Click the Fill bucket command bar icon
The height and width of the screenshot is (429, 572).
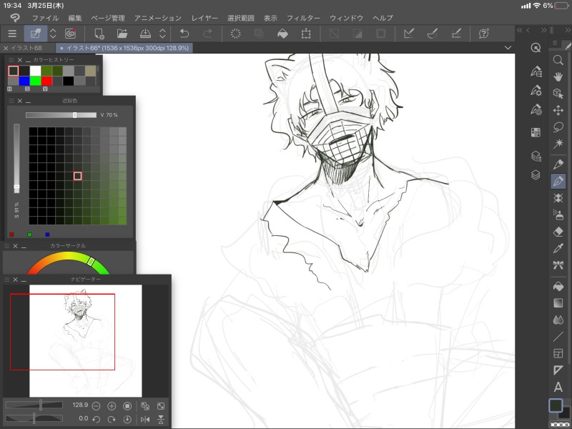pyautogui.click(x=282, y=34)
